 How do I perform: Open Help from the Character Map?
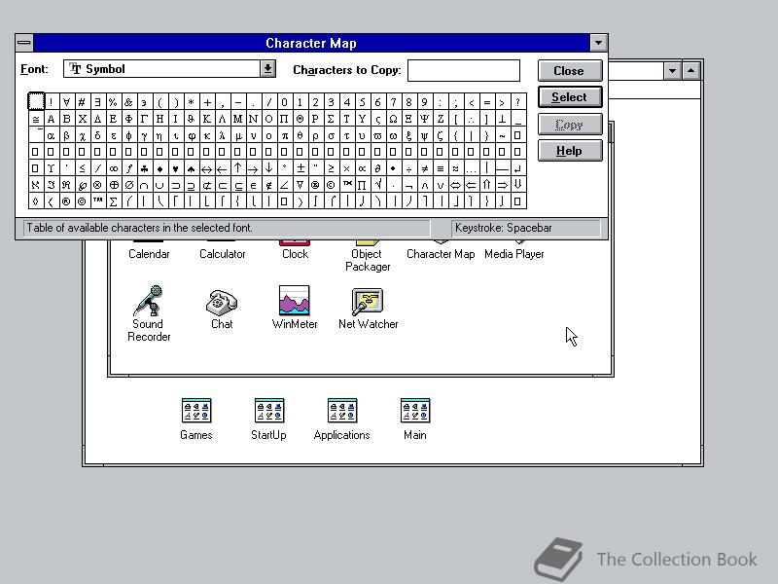click(570, 151)
